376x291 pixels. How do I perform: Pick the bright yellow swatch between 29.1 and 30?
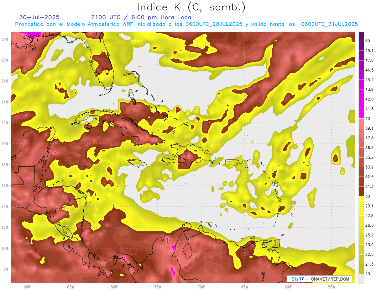click(x=361, y=201)
